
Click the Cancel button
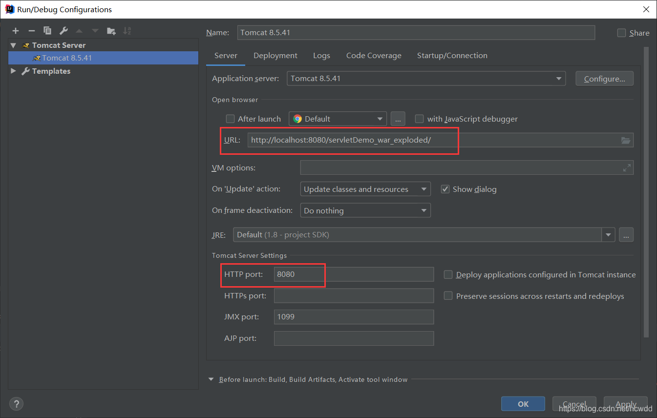574,404
